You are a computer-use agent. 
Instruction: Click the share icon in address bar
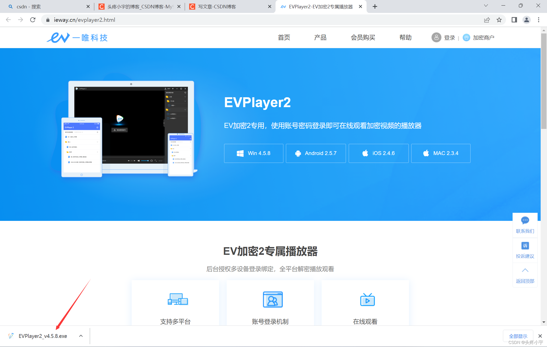(487, 20)
